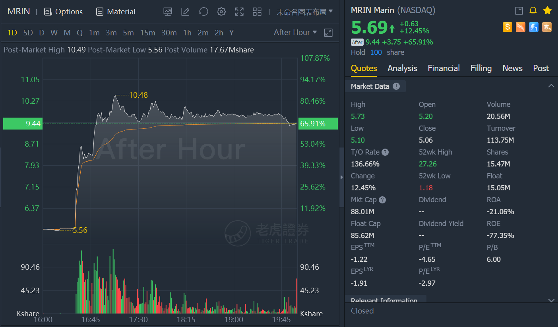The width and height of the screenshot is (558, 327).
Task: Open the 未命名图表布局 layout dropdown
Action: coord(304,12)
